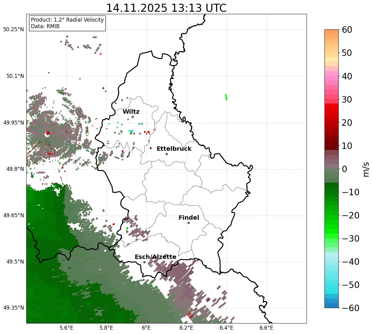Screen dimensions: 373x334
Task: Pick the pink colorbar segment near 40
Action: coord(332,78)
